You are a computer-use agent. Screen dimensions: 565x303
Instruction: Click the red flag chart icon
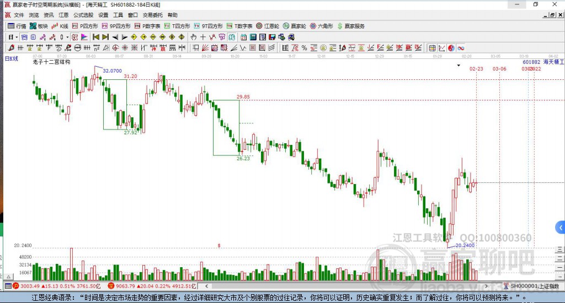coord(84,37)
